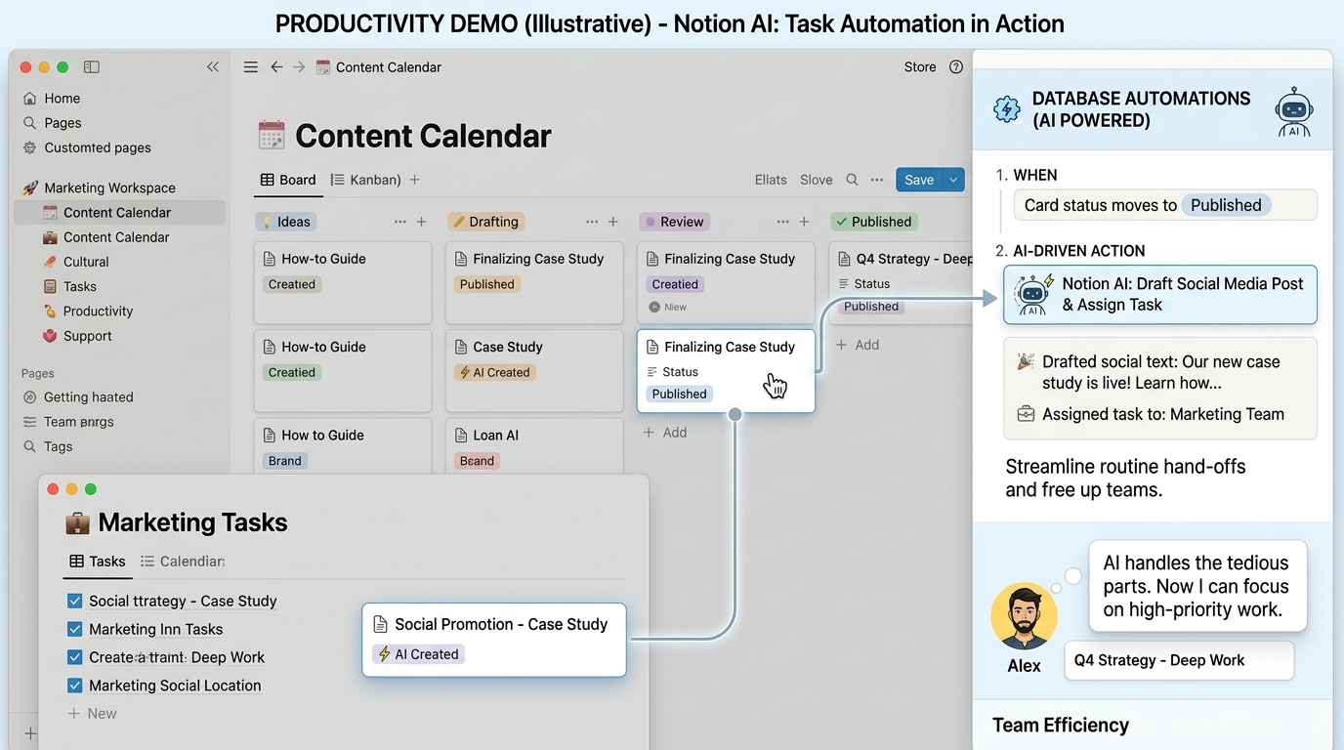Uncheck Marketing Social Location checkbox
The width and height of the screenshot is (1344, 750).
[x=74, y=686]
